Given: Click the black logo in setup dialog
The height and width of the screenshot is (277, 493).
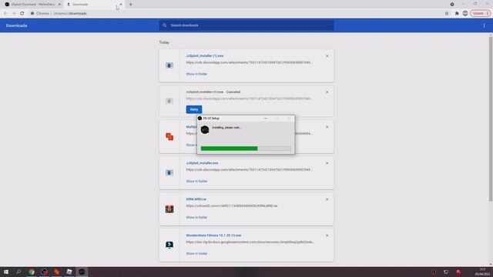Looking at the screenshot, I should point(205,130).
